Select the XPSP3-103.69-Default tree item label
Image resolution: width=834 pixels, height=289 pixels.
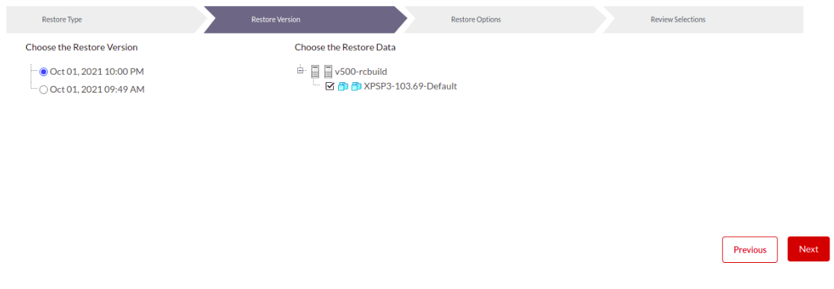click(410, 86)
